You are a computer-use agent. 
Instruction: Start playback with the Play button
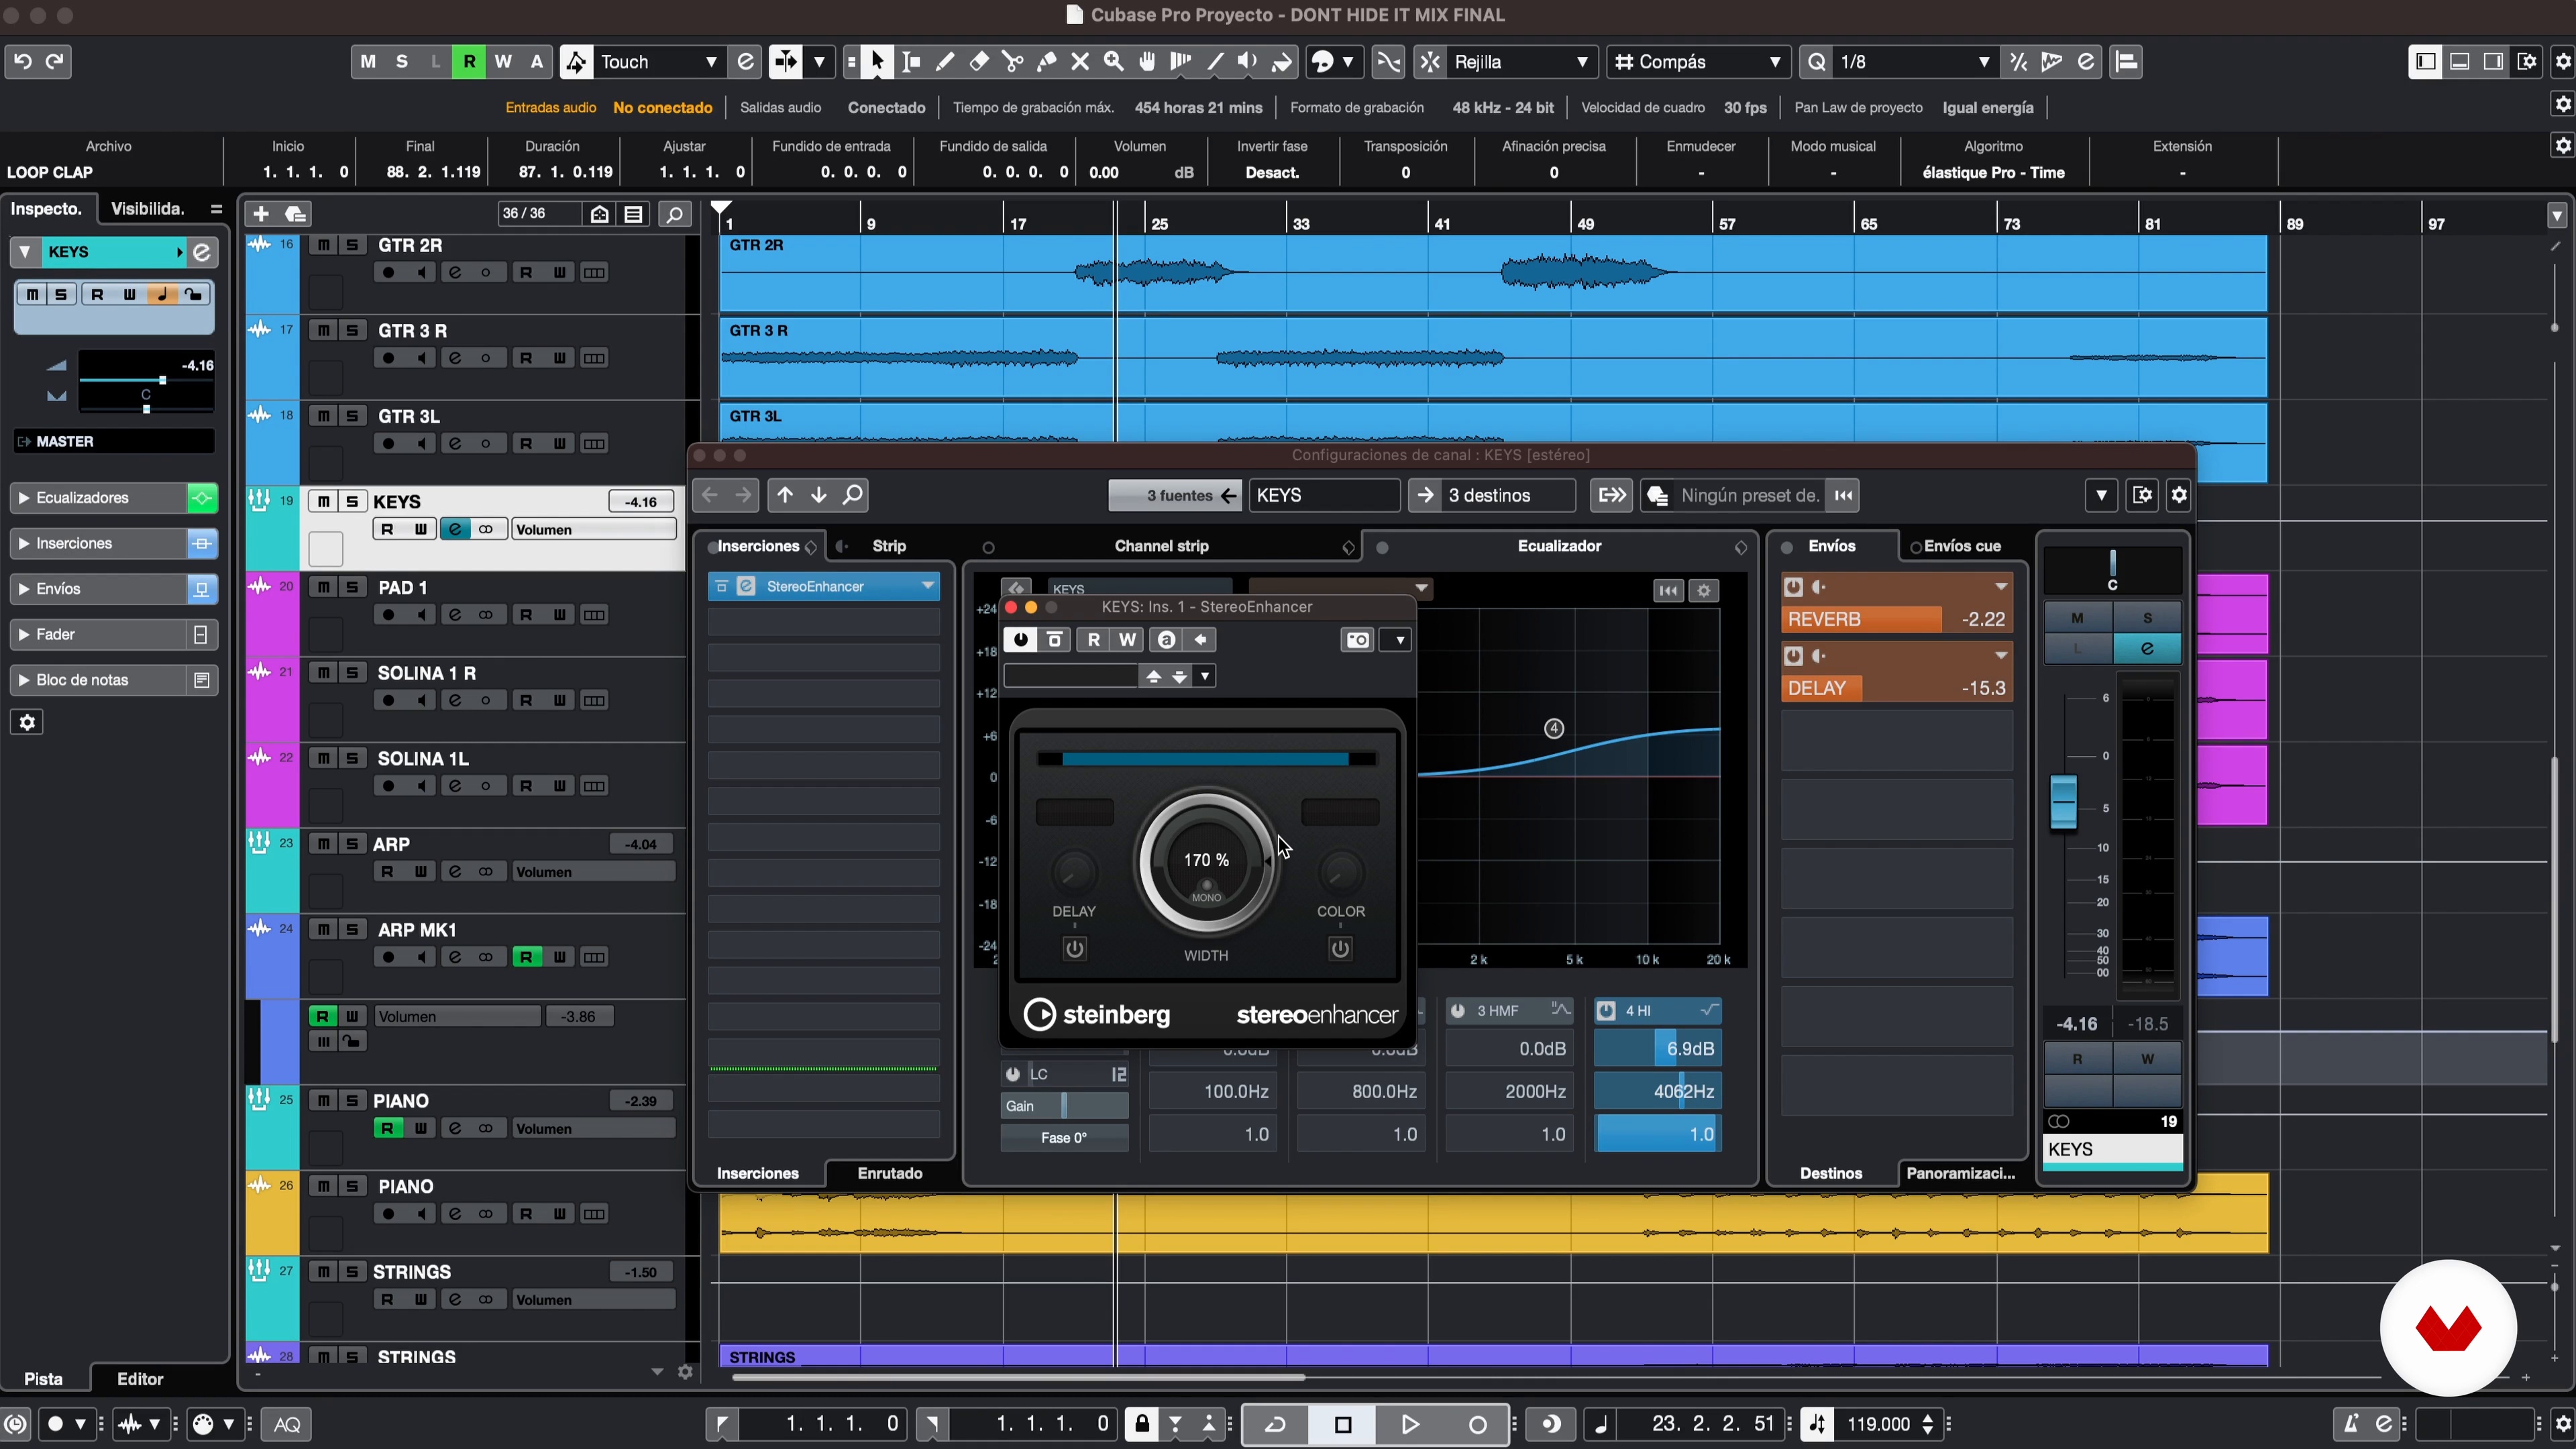click(1409, 1424)
